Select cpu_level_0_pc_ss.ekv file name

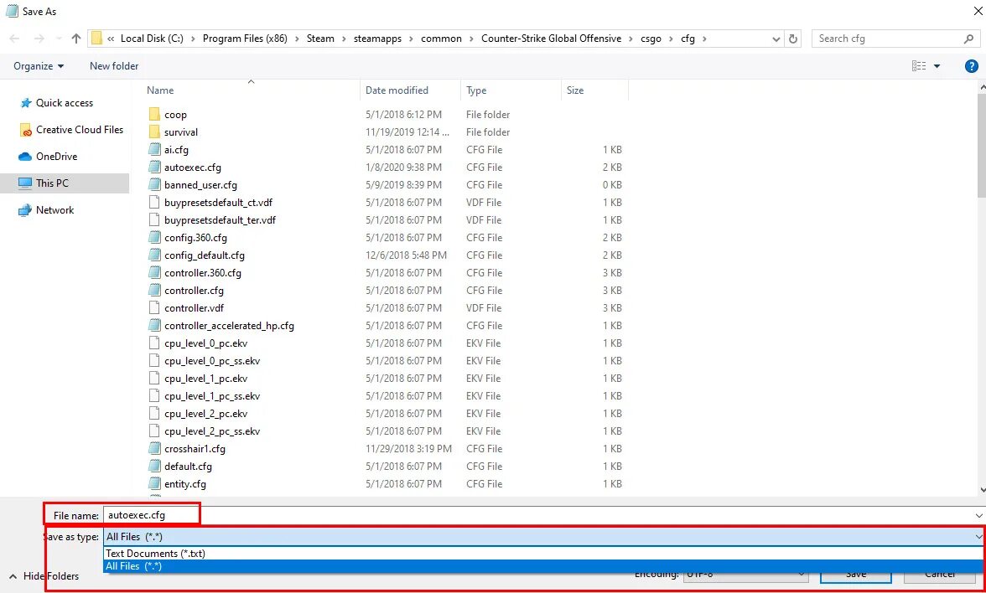click(x=212, y=360)
